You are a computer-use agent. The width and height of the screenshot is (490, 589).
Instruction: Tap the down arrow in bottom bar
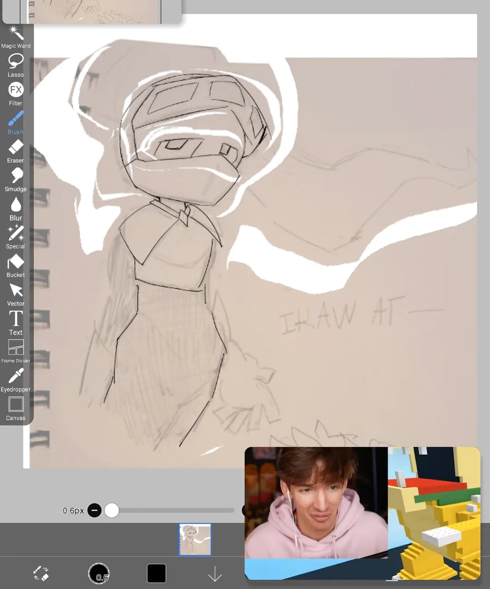tap(215, 574)
